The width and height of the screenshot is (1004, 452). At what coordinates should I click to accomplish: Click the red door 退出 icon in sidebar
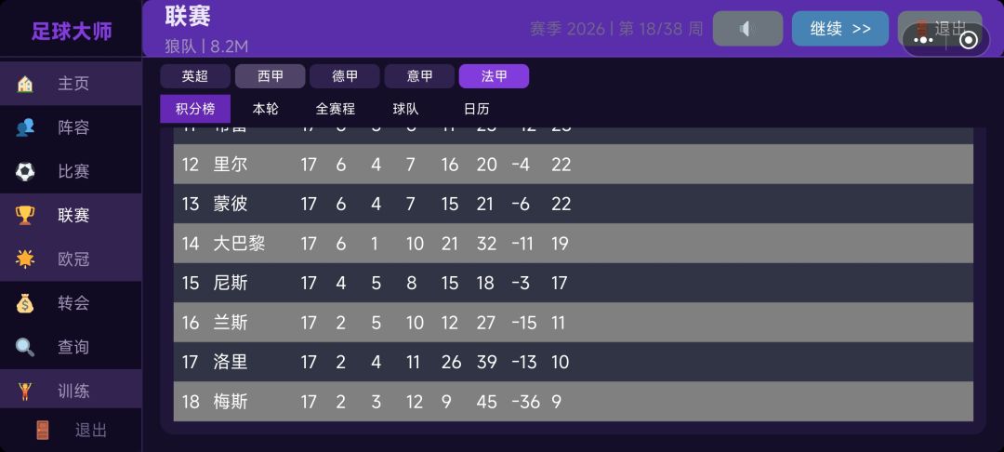[43, 430]
